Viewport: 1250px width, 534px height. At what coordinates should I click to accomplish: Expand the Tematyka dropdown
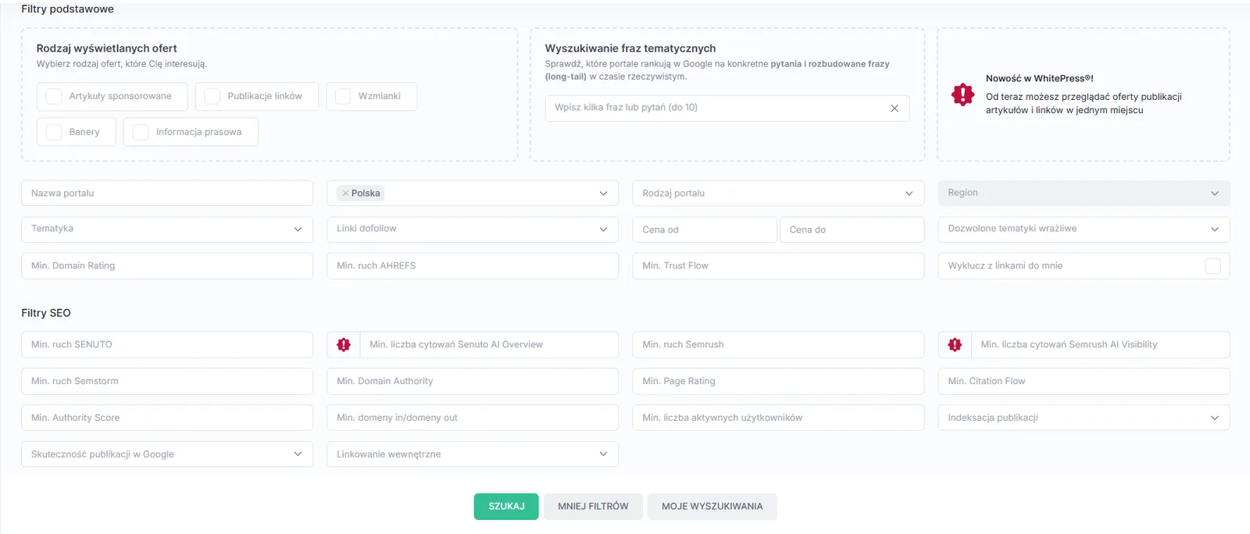click(x=167, y=229)
